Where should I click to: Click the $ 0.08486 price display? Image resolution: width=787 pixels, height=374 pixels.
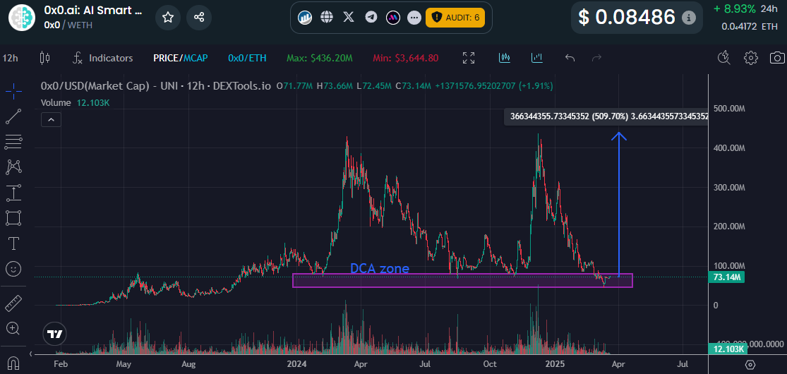click(x=627, y=18)
